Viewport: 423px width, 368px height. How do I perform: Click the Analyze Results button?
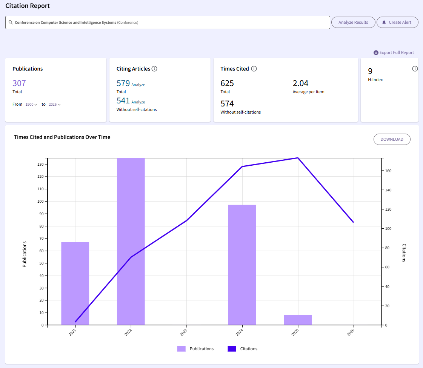coord(353,22)
